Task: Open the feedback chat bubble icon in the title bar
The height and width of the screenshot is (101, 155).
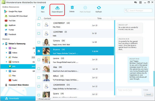Action: 135,3
